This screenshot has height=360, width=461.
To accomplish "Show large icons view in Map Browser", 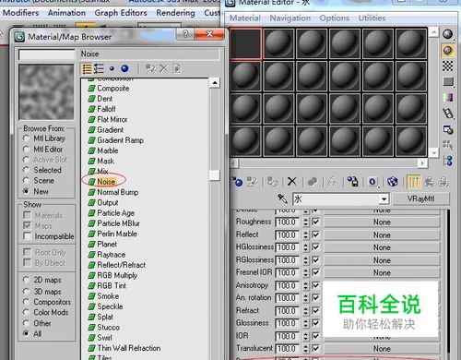I will (x=124, y=68).
